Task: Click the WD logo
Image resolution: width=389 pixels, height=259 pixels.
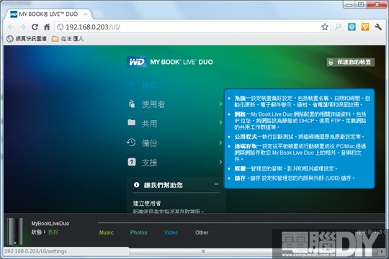Action: pos(136,62)
